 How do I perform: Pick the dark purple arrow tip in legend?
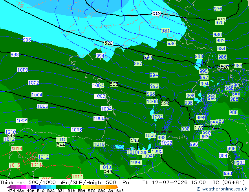click(9, 187)
